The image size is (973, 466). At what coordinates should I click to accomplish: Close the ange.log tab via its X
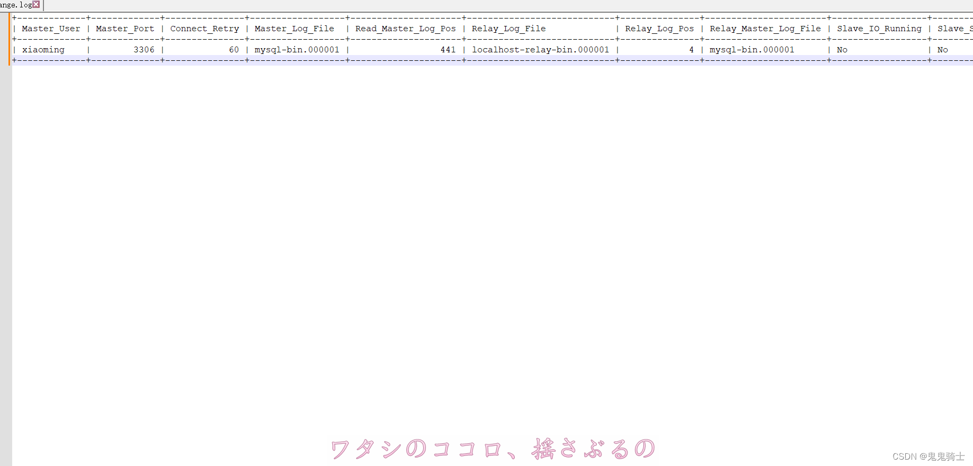click(x=36, y=4)
